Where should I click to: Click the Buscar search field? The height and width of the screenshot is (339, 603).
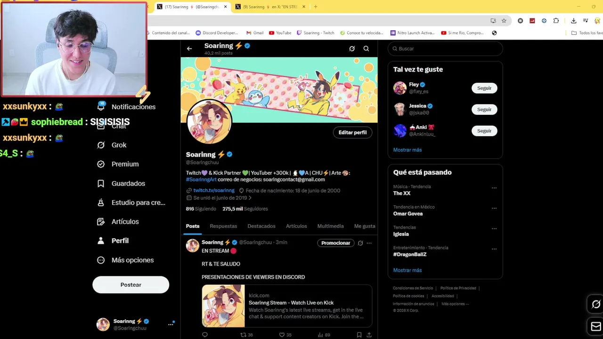445,48
